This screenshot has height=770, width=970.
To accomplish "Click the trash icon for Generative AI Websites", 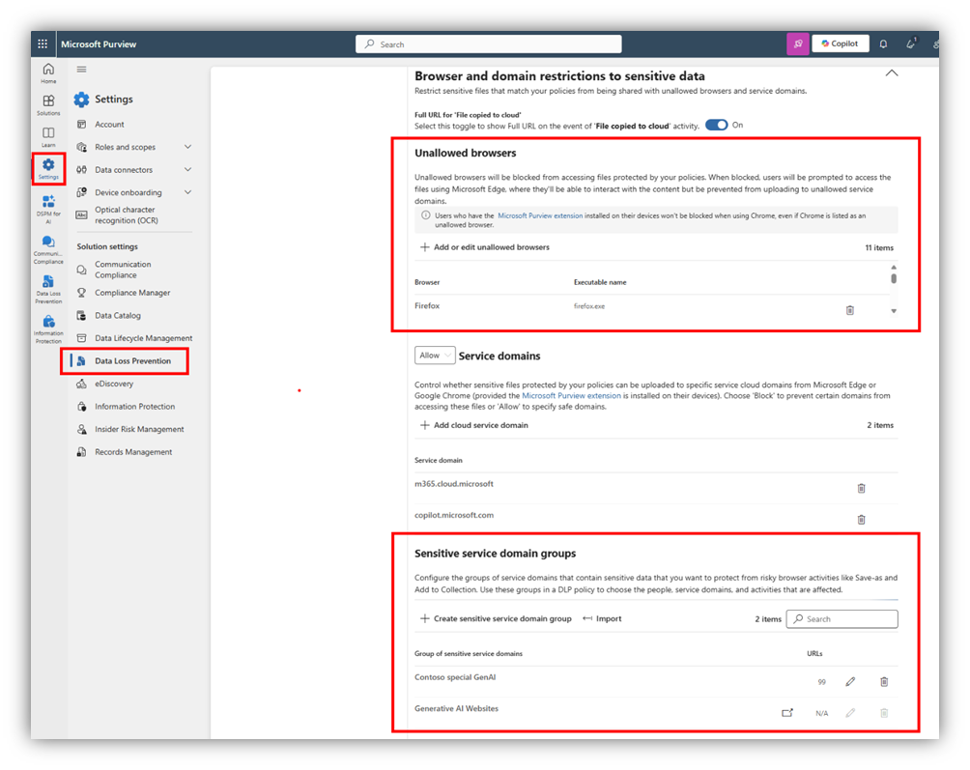I will (x=884, y=712).
